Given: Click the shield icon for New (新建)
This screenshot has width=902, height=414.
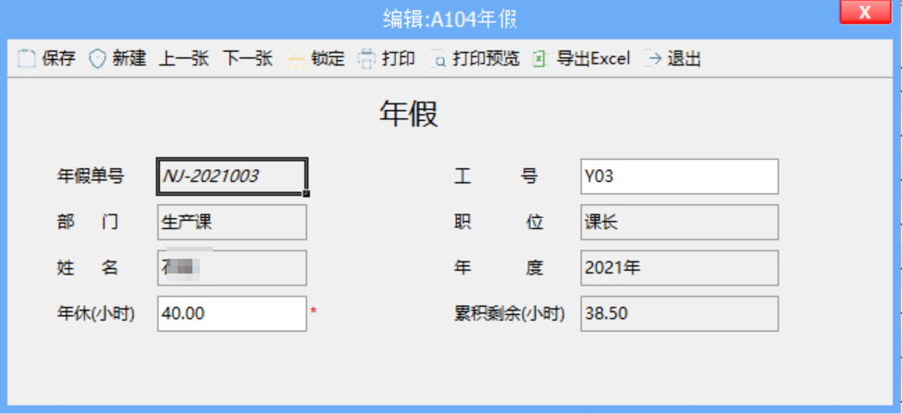Looking at the screenshot, I should tap(97, 58).
